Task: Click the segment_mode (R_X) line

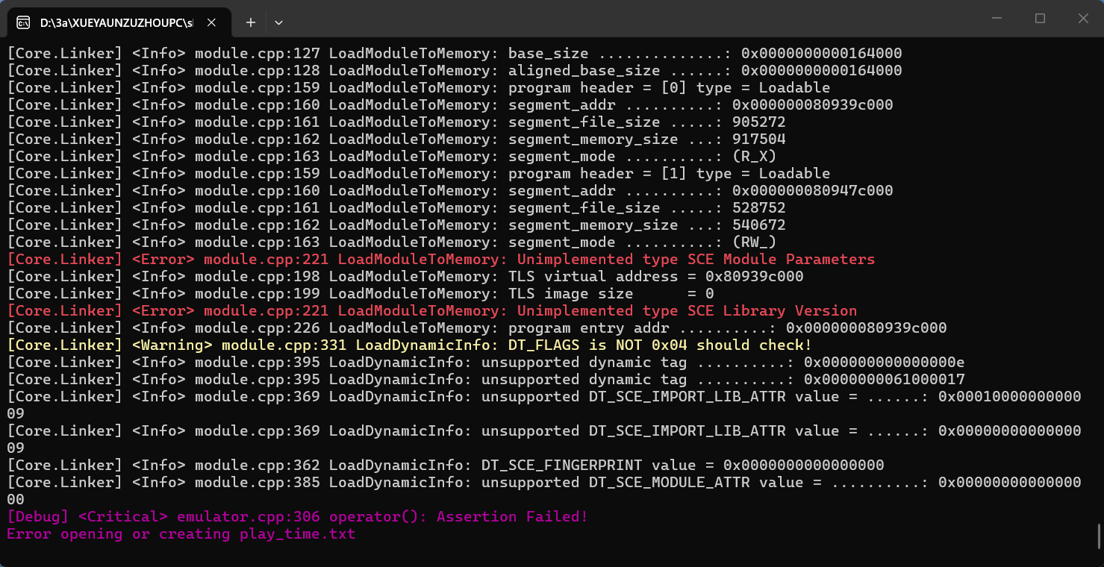Action: pyautogui.click(x=392, y=156)
